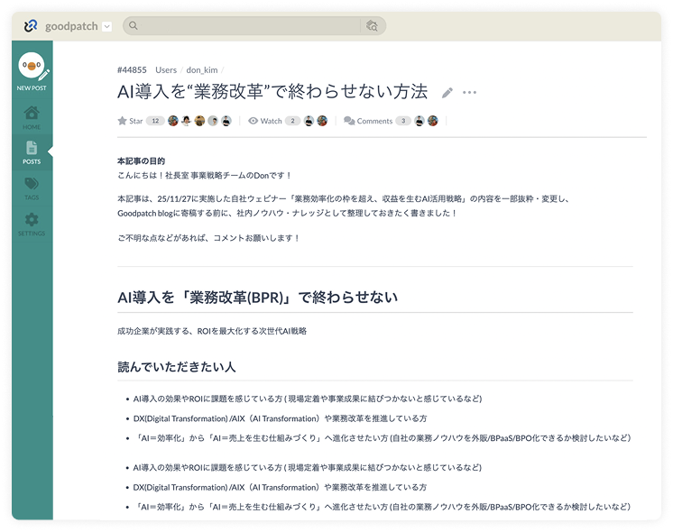Create a new post via NEW POST
This screenshot has width=673, height=532.
point(32,71)
